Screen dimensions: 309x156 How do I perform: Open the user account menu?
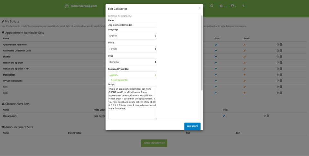tap(234, 6)
